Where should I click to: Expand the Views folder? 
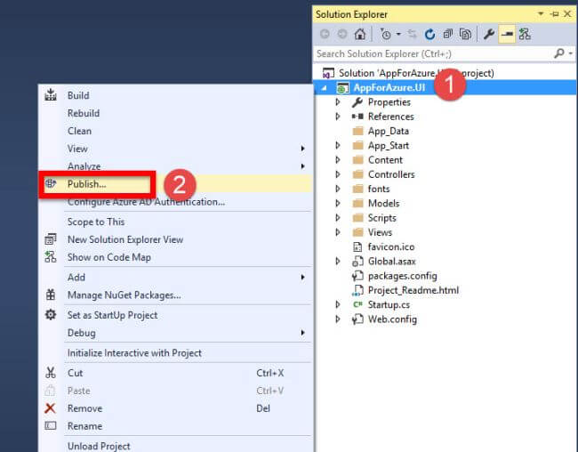tap(338, 232)
